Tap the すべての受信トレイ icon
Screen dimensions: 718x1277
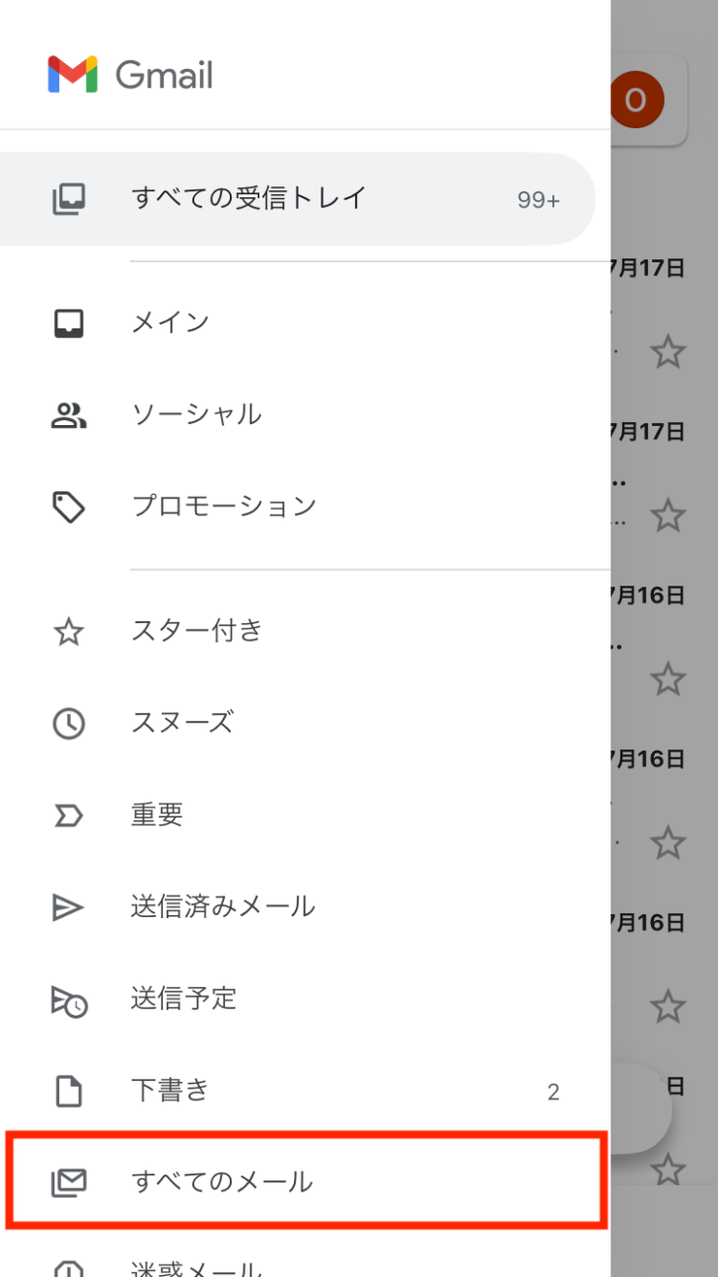[69, 199]
